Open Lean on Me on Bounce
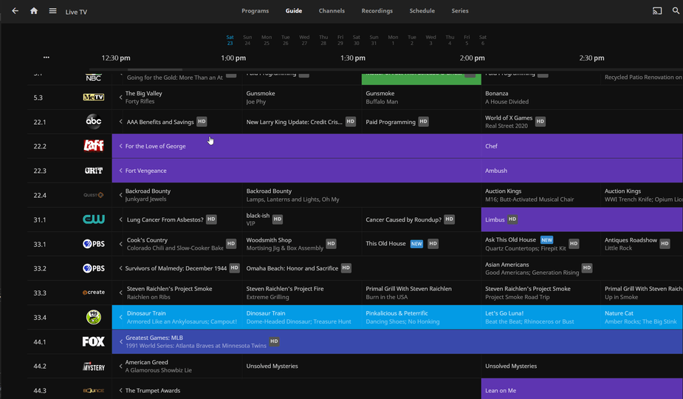This screenshot has width=683, height=399. [x=582, y=389]
